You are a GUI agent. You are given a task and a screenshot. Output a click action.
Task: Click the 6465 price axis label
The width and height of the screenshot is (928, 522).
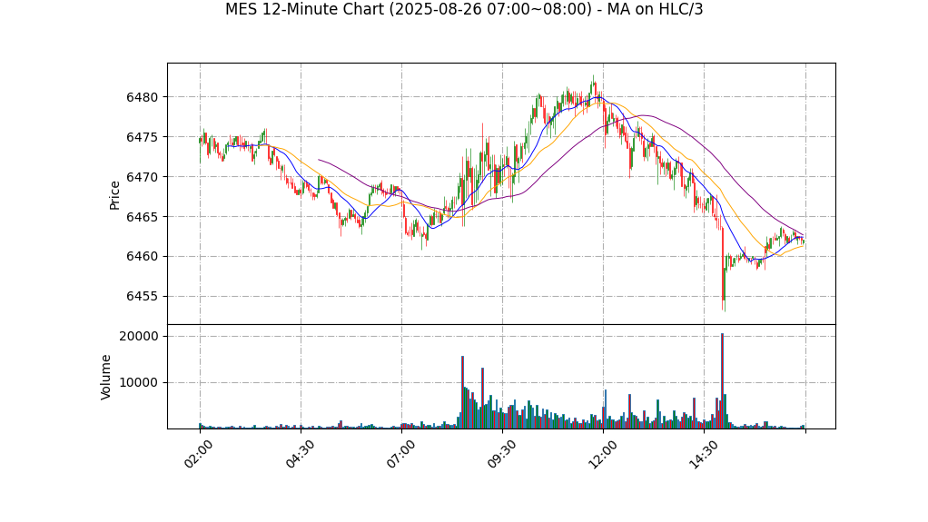tap(143, 217)
